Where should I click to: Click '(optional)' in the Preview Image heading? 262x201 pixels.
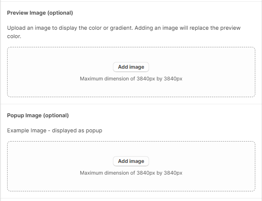pos(60,13)
